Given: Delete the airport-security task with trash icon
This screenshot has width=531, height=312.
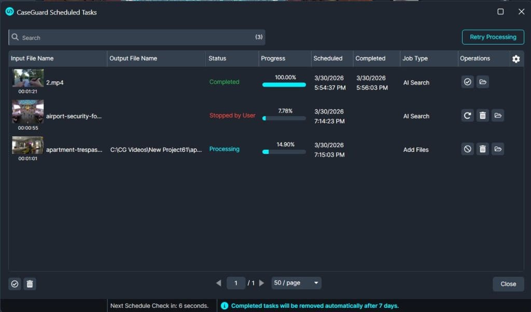Looking at the screenshot, I should tap(483, 116).
